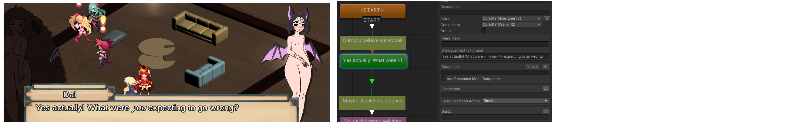
Task: Select the orange <START> dialogue node
Action: click(x=372, y=11)
